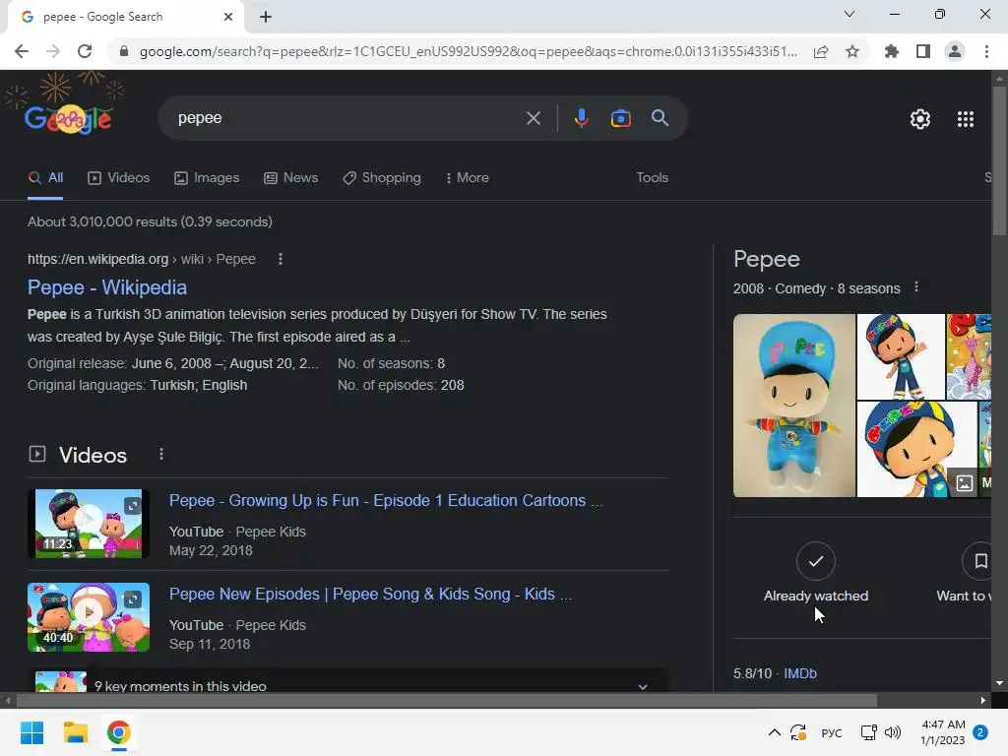Screen dimensions: 1008x756
Task: Expand the More search filters menu
Action: [x=468, y=177]
